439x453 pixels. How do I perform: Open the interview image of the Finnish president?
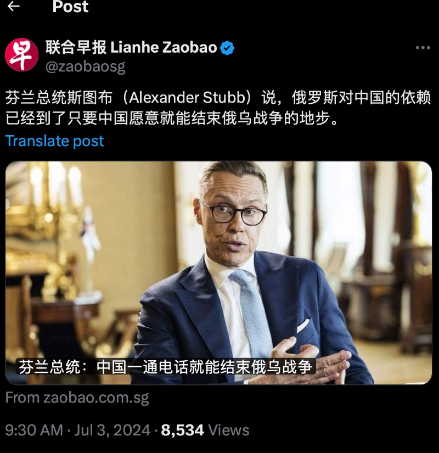(218, 273)
